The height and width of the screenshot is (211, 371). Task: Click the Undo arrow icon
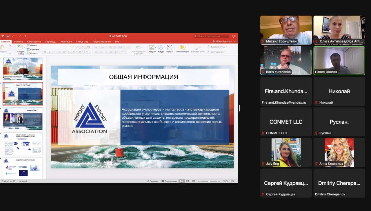[13, 36]
